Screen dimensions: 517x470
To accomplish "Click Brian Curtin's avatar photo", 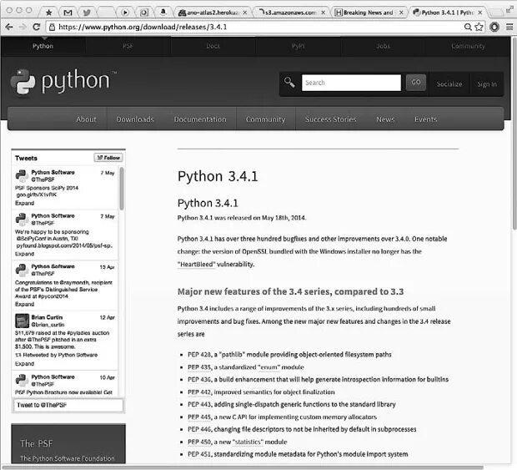I will (x=22, y=321).
